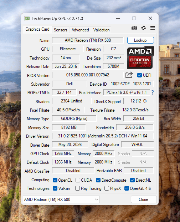Click the Name field AMD Radeon RX 580

pos(88,40)
